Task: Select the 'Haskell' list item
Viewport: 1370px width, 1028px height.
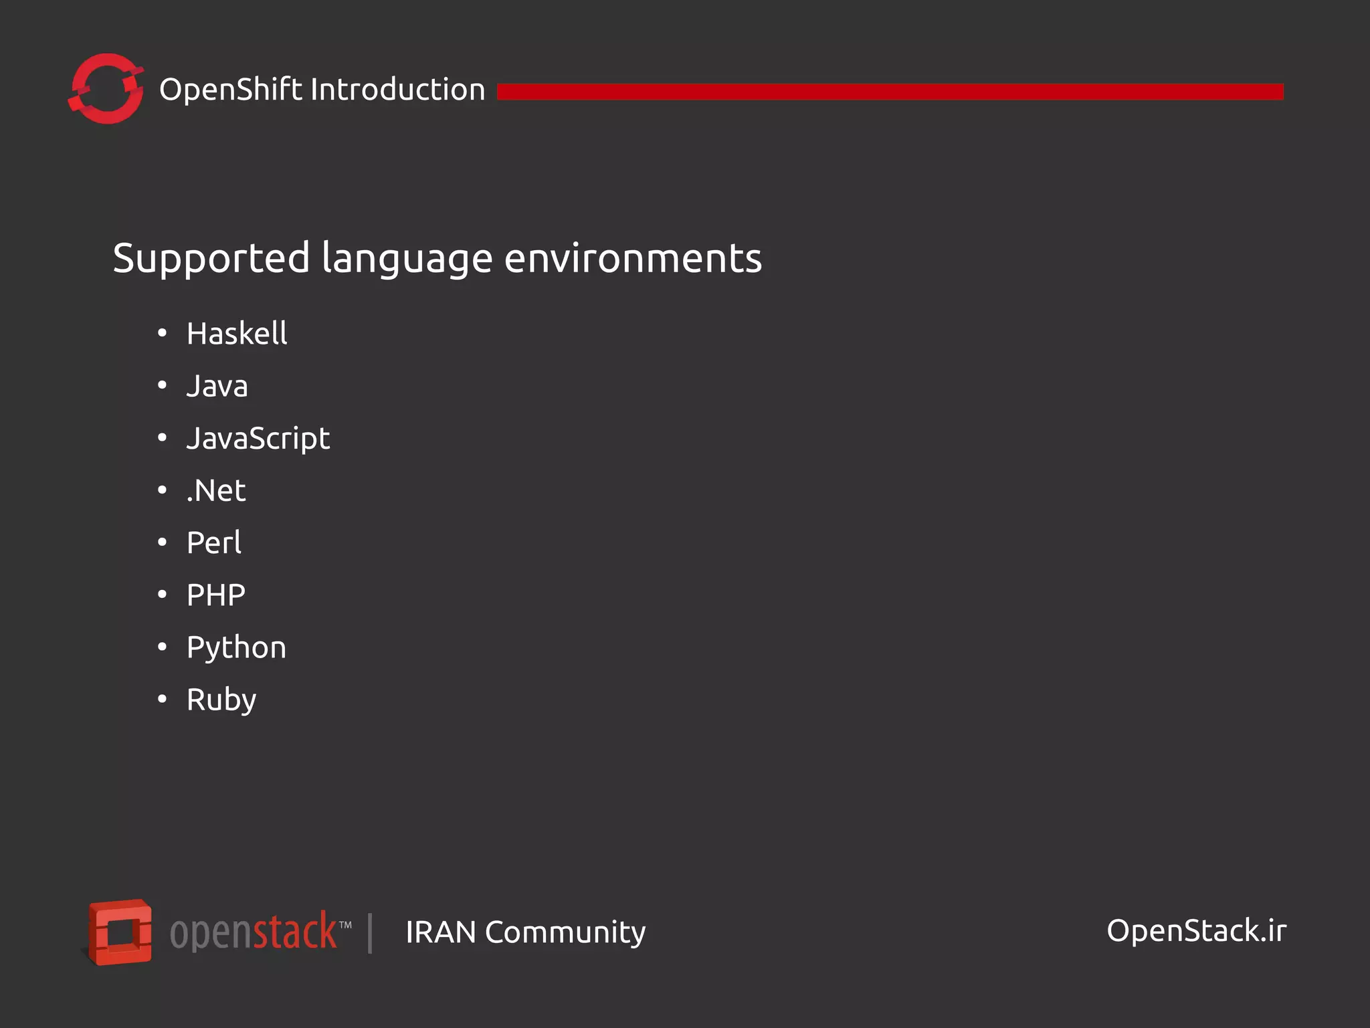Action: (237, 333)
